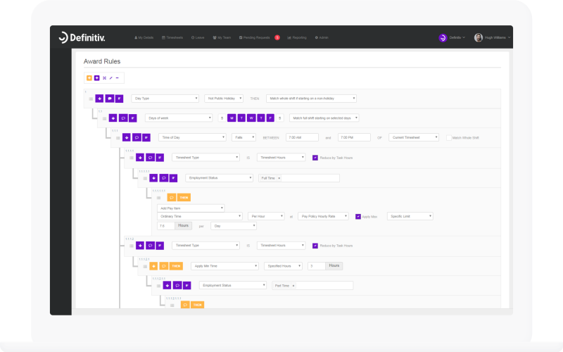Click Hugh Williams profile avatar
The height and width of the screenshot is (352, 563).
point(479,37)
